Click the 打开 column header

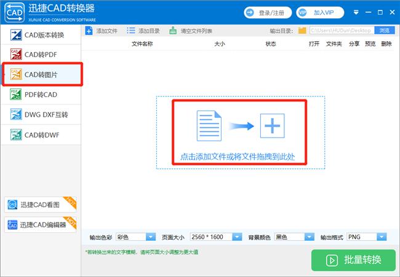(314, 44)
